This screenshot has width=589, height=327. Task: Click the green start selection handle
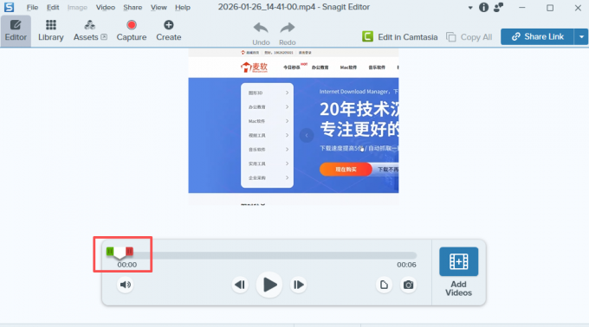[110, 251]
